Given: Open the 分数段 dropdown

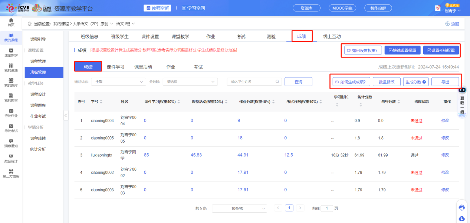Looking at the screenshot, I should 191,82.
